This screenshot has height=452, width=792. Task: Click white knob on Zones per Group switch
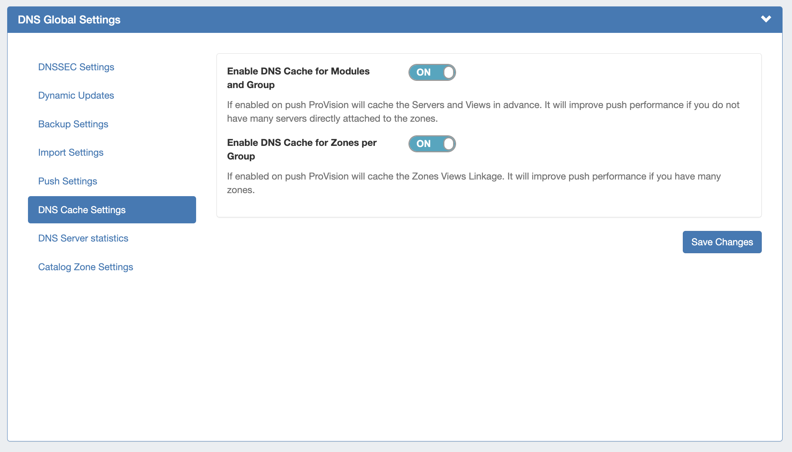449,144
